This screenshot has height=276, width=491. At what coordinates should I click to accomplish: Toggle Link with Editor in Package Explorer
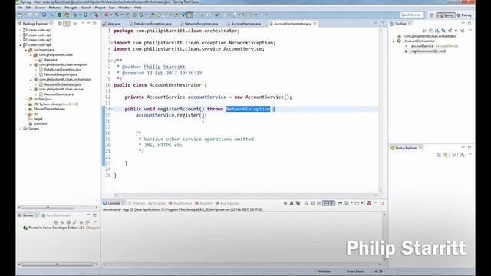(x=67, y=24)
